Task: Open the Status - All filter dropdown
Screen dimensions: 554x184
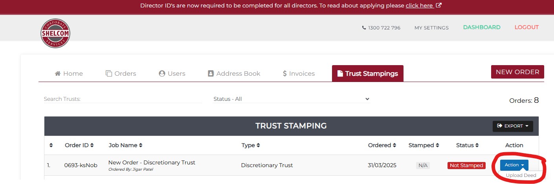Action: tap(291, 99)
